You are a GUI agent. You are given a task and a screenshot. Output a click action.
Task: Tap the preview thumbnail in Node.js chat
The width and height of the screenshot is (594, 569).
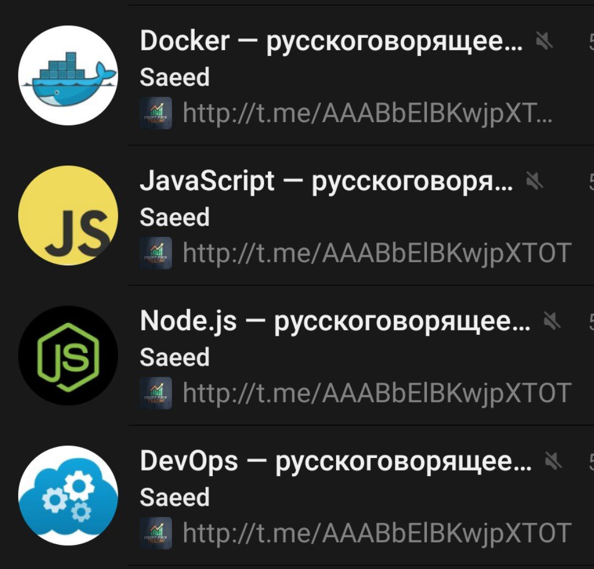click(x=156, y=393)
